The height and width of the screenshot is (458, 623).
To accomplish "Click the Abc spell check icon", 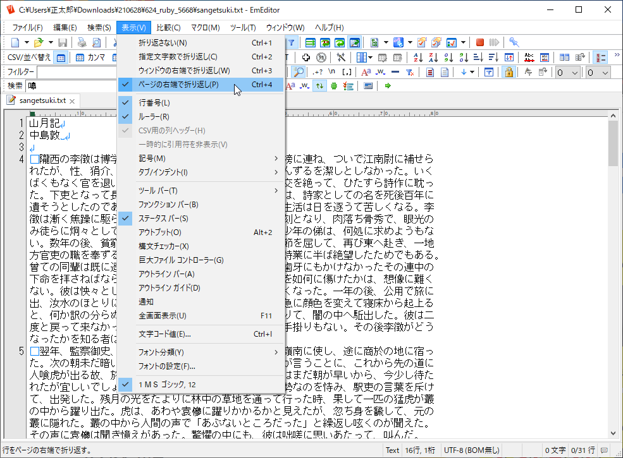I will 529,57.
